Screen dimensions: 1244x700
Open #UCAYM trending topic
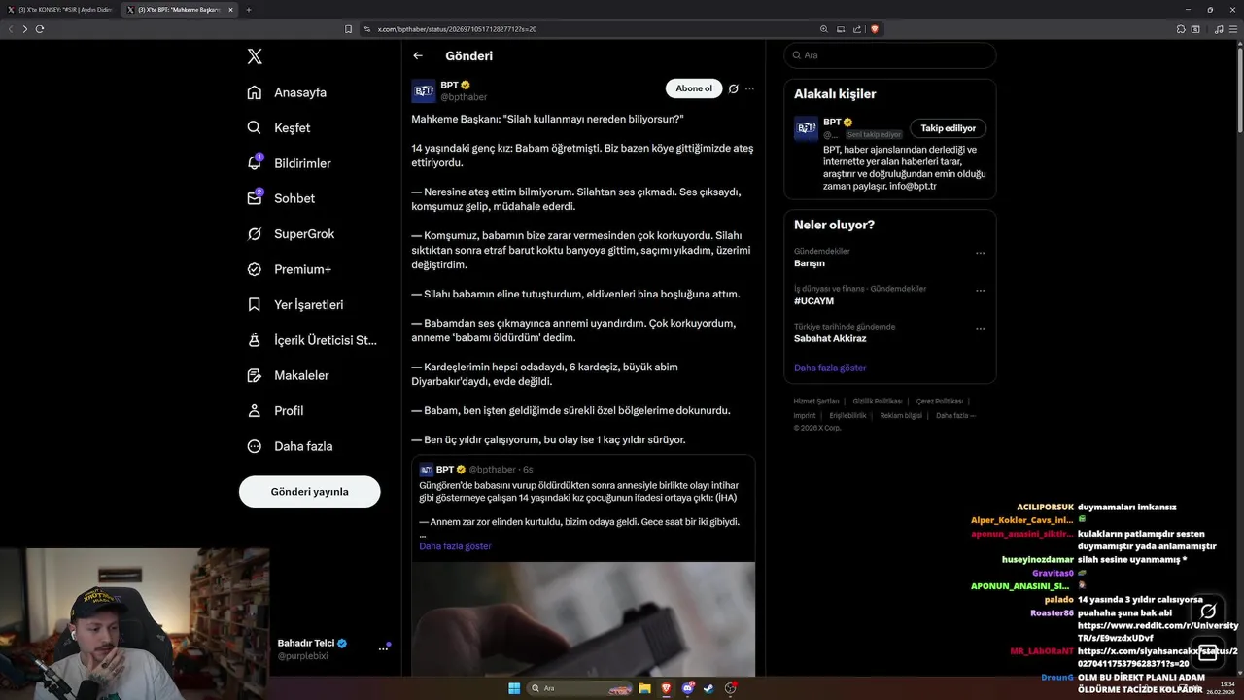[x=813, y=301]
